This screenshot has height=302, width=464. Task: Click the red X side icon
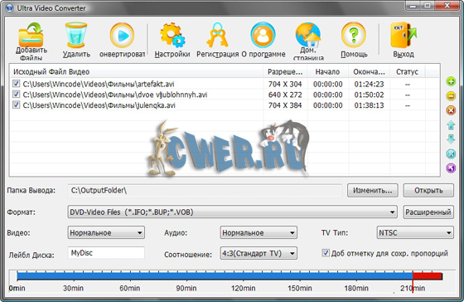click(451, 110)
